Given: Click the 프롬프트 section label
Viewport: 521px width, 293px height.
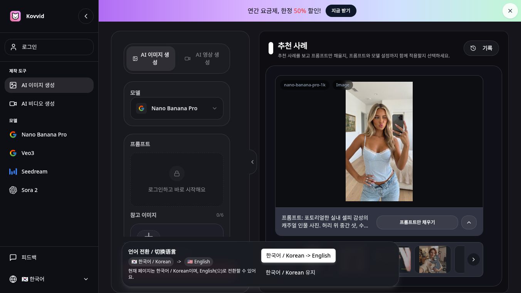Looking at the screenshot, I should coord(140,144).
